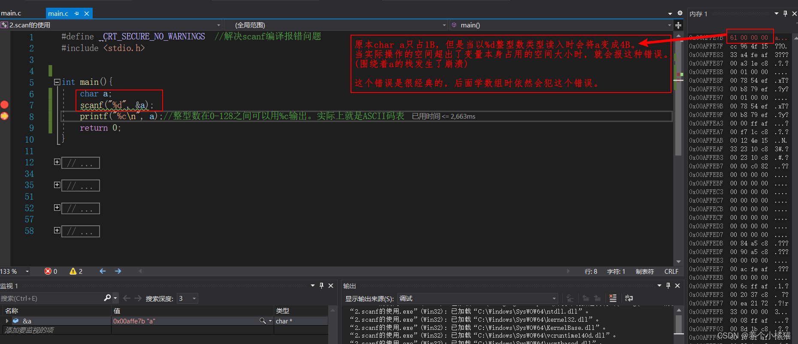Viewport: 798px width, 344px height.
Task: Click the Watch 1 search field
Action: [x=51, y=298]
